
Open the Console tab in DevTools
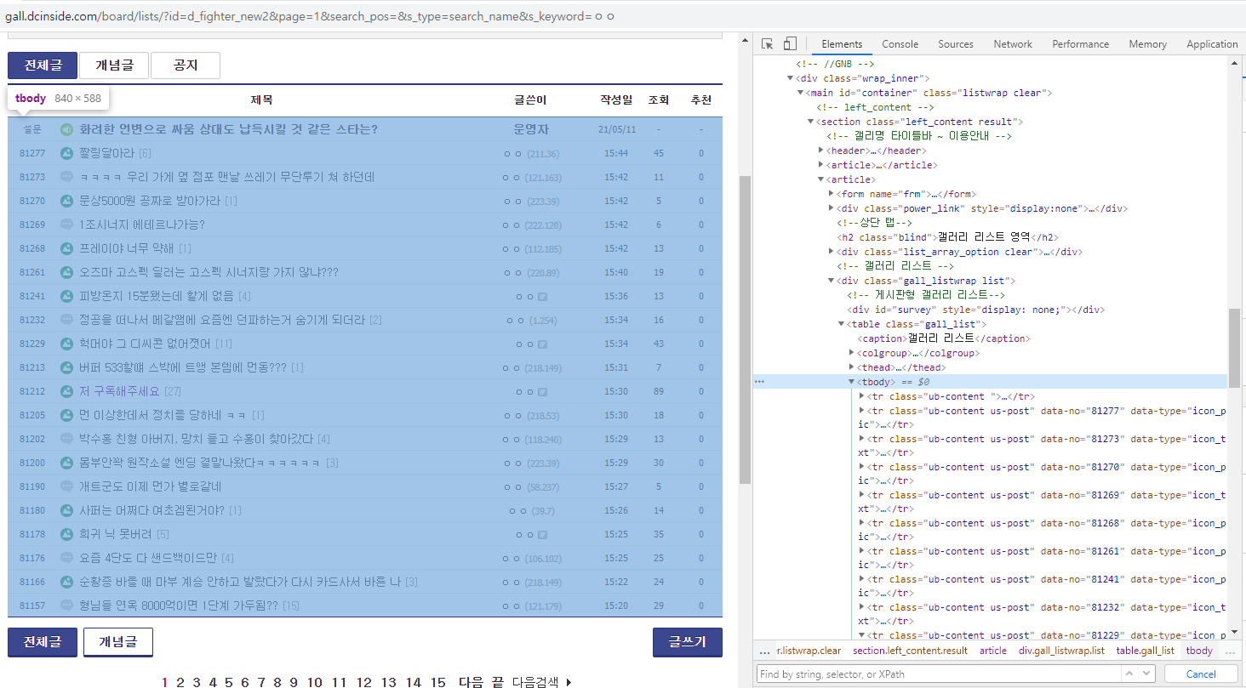pyautogui.click(x=900, y=44)
